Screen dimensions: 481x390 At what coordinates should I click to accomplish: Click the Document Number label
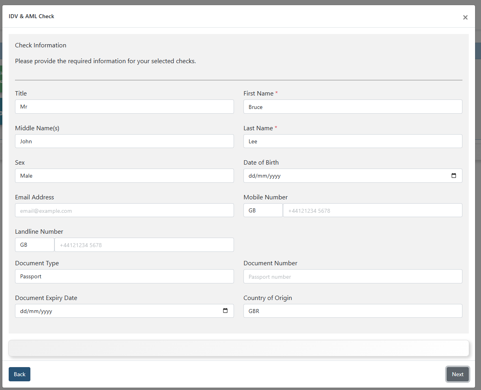[270, 263]
